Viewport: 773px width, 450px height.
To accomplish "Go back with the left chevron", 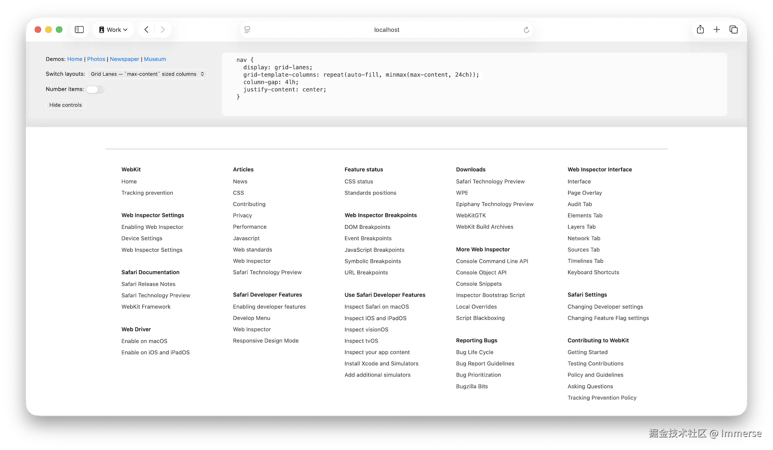I will pyautogui.click(x=146, y=30).
